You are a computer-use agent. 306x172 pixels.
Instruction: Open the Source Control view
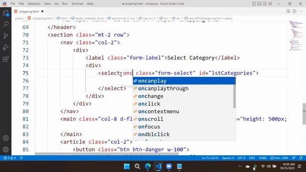(6, 36)
